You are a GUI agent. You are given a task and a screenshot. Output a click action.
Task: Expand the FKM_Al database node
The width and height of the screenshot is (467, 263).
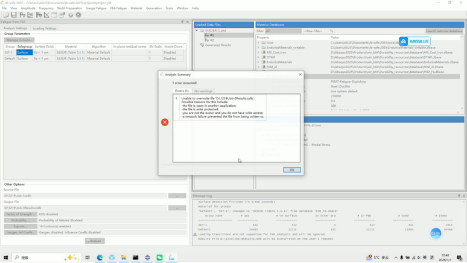[x=258, y=67]
